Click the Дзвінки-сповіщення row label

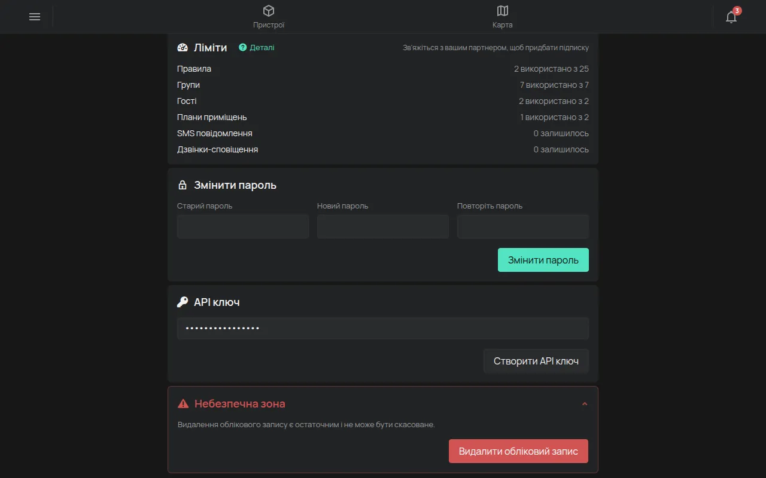coord(218,149)
